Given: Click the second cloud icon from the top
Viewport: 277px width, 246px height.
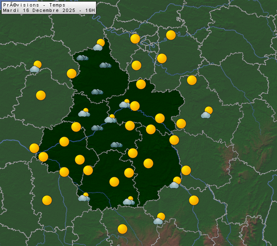Looking at the screenshot, I should tap(105, 65).
